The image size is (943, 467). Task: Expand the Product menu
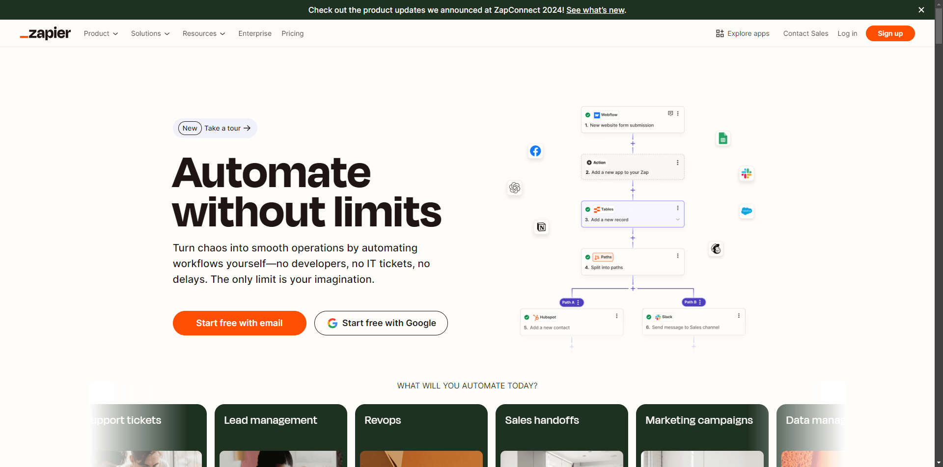point(101,33)
